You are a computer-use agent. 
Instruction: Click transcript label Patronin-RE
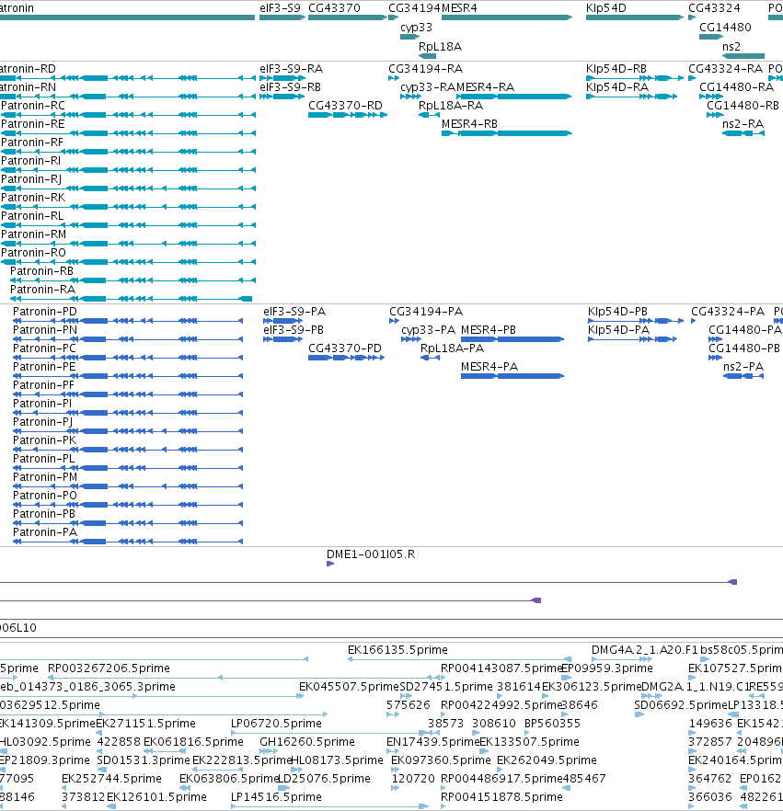click(x=32, y=124)
